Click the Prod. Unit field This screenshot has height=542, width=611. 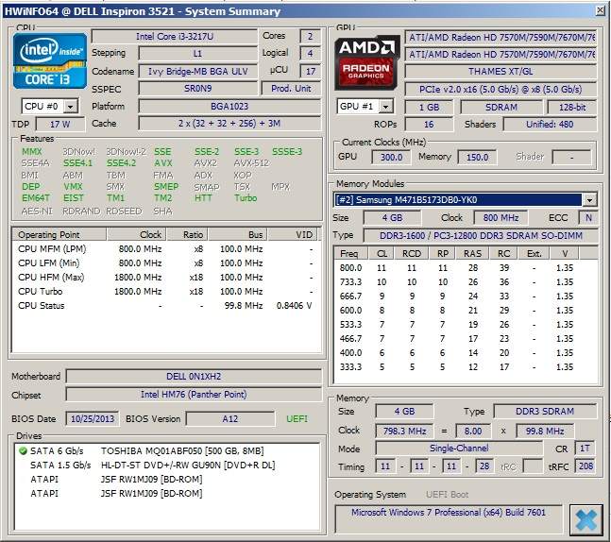(x=291, y=89)
